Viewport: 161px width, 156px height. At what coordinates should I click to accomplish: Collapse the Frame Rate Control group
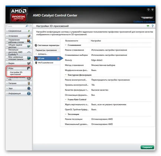click(x=66, y=99)
